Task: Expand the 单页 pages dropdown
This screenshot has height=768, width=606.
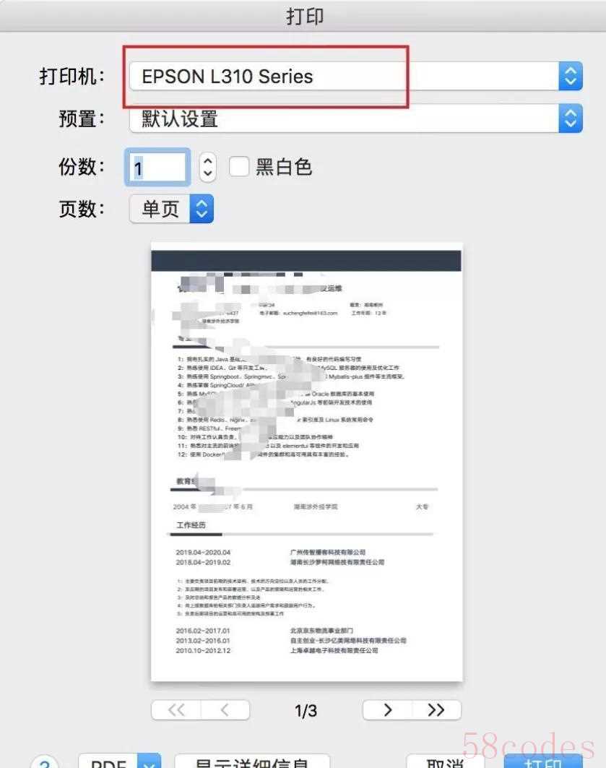Action: click(171, 209)
